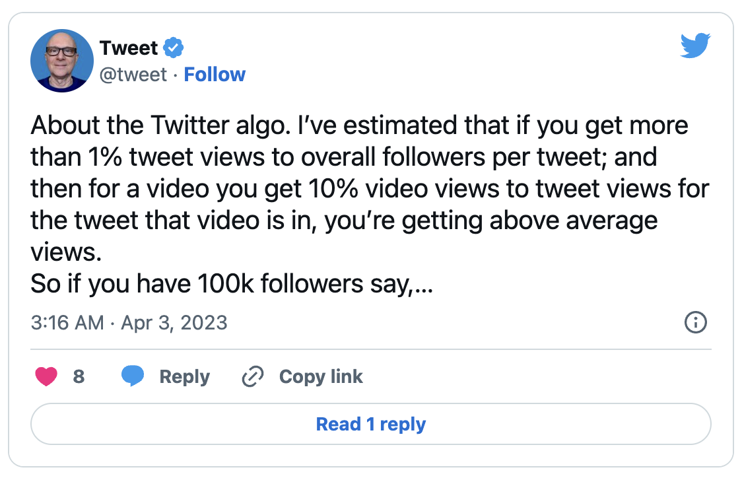
Task: Click the Twitter bird logo
Action: pos(696,46)
